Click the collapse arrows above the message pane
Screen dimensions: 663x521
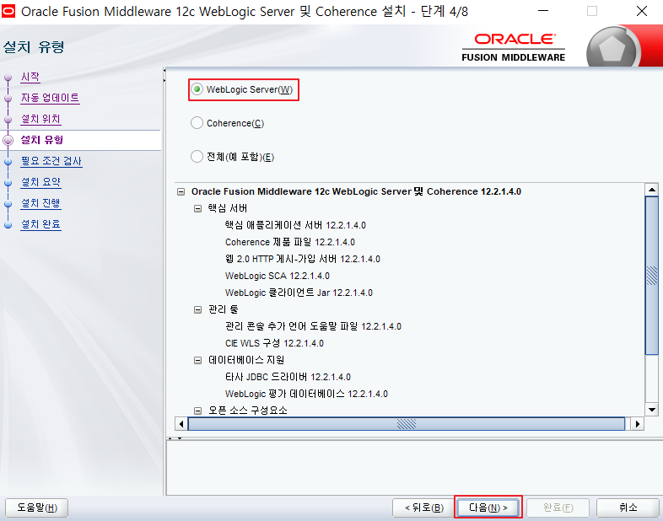pos(175,438)
